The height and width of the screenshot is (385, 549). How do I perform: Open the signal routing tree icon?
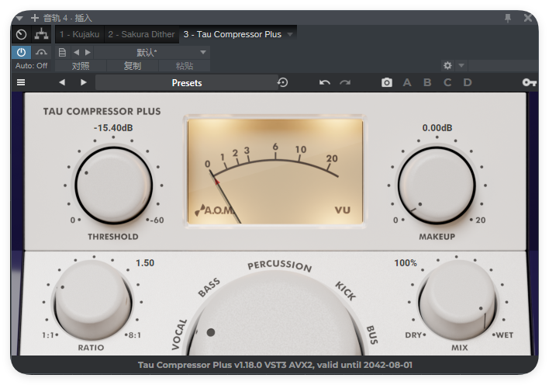point(41,34)
